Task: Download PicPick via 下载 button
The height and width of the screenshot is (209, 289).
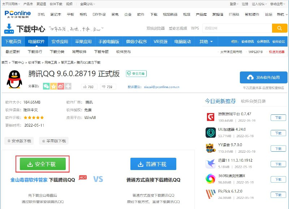Action: coord(278,195)
